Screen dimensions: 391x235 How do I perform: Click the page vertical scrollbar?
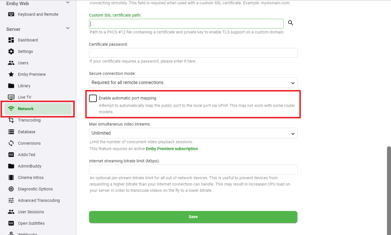[x=388, y=189]
